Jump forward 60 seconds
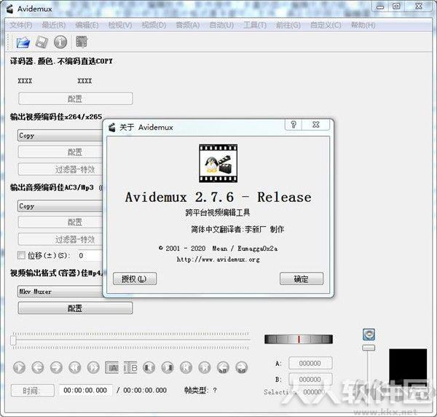 [x=242, y=367]
